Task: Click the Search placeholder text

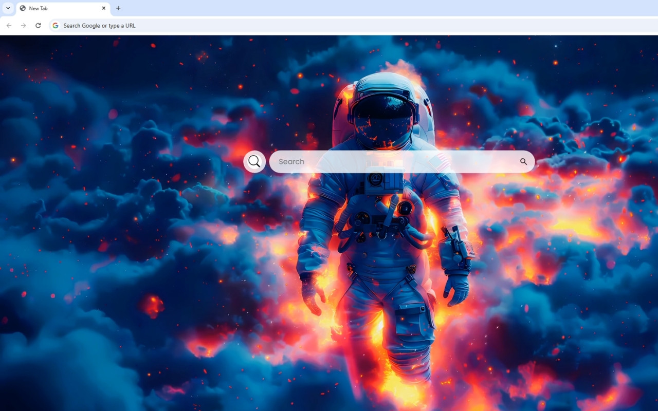Action: coord(291,161)
